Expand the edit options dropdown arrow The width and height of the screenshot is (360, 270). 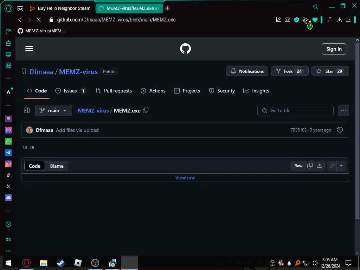[341, 166]
